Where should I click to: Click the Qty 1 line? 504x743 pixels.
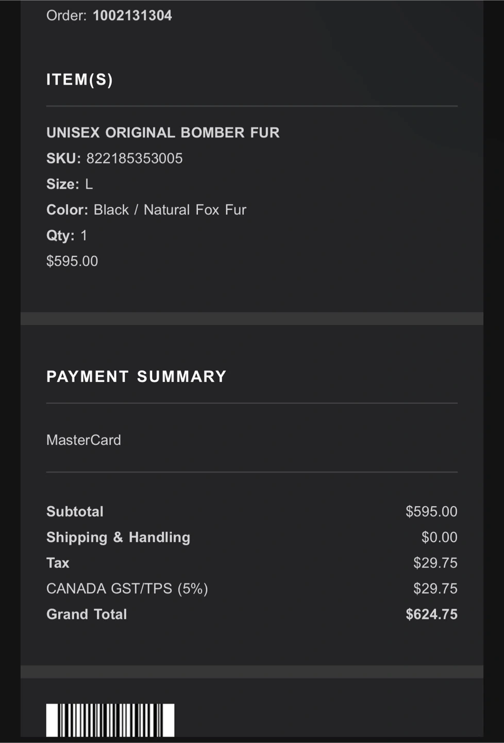tap(67, 236)
